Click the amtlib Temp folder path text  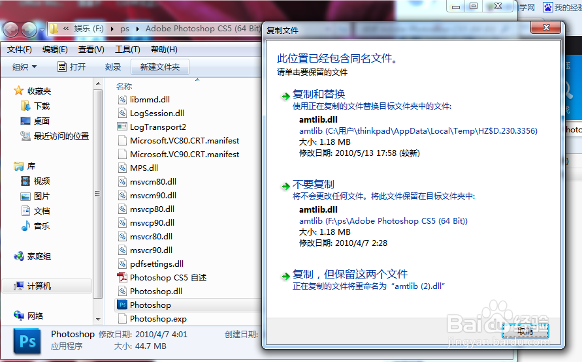point(418,131)
